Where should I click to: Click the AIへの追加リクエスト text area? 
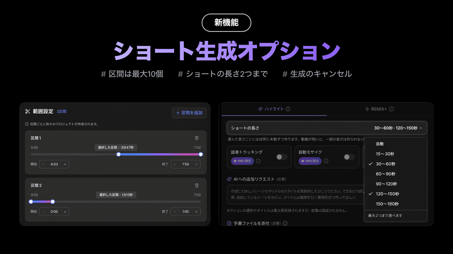(296, 194)
